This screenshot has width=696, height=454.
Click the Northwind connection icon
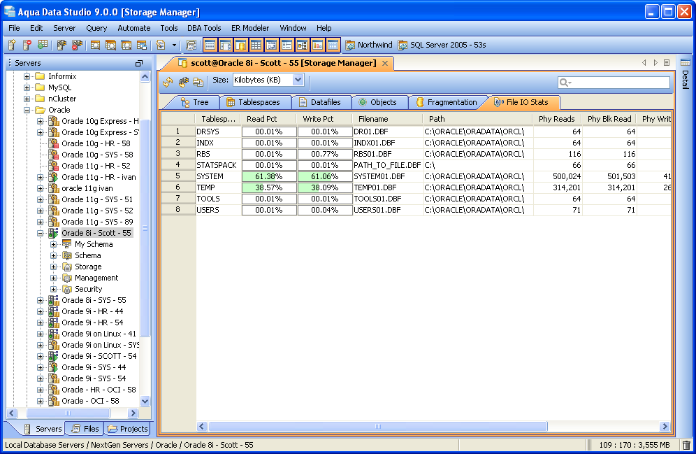pos(350,45)
